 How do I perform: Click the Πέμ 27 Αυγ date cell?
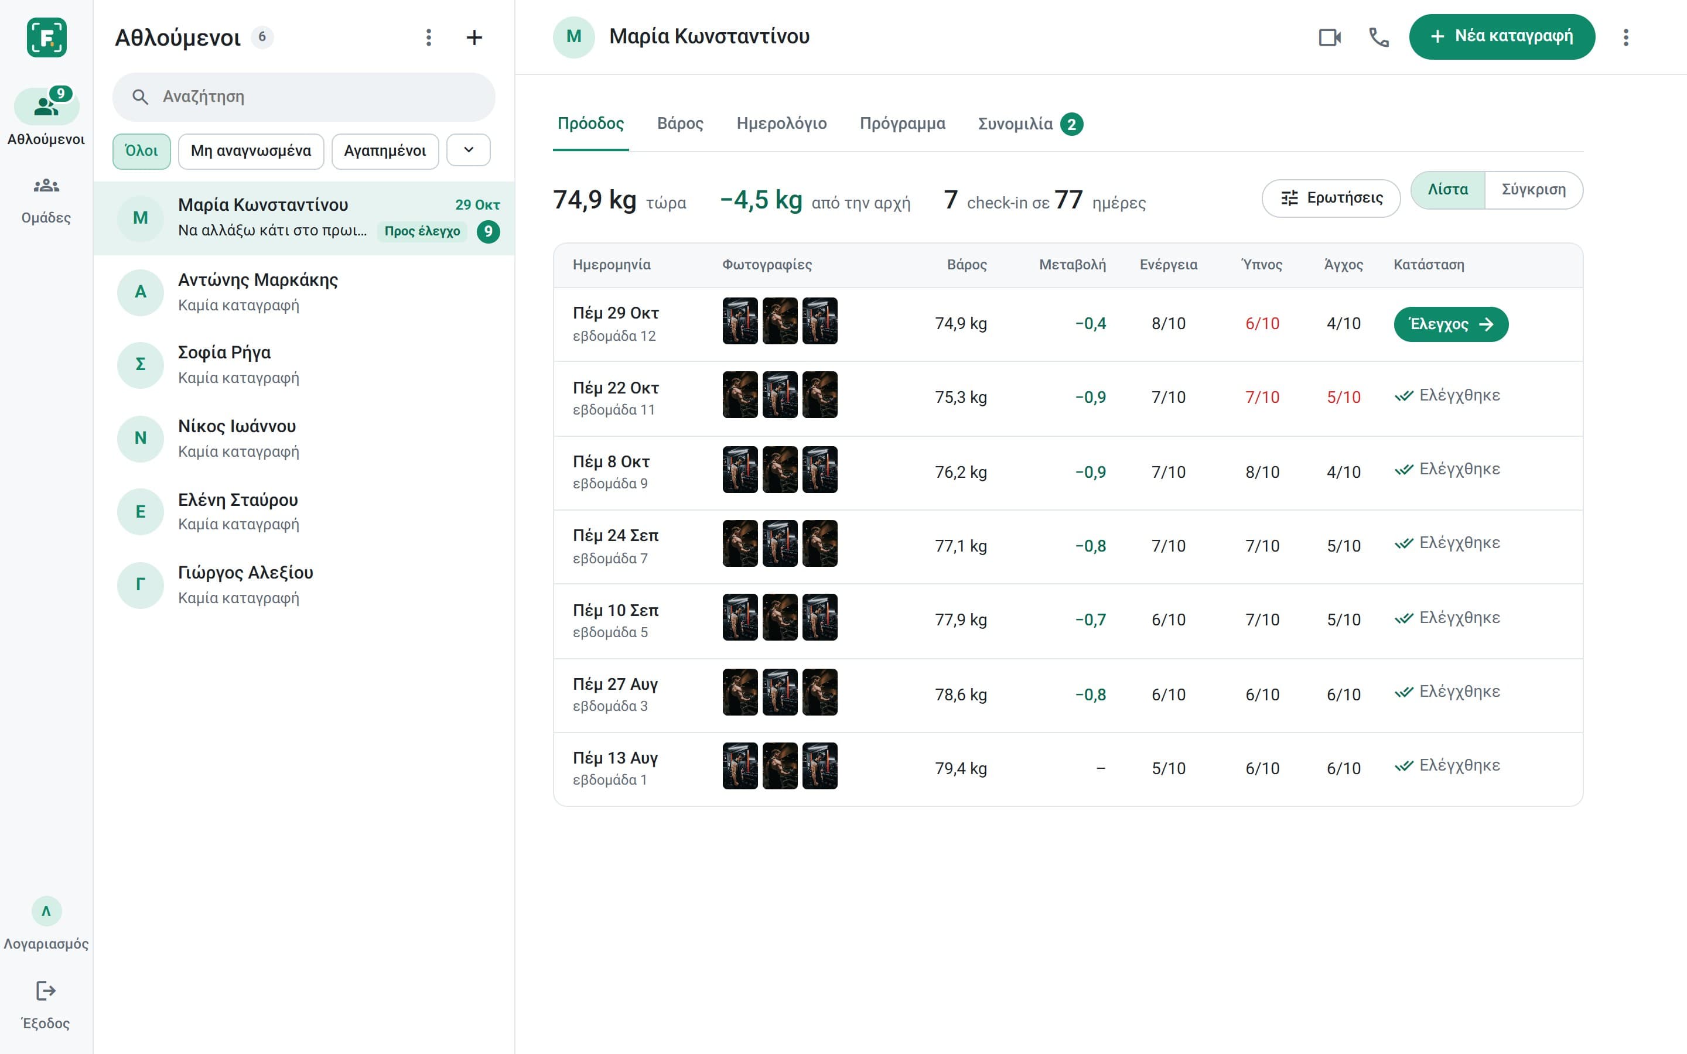pos(616,694)
